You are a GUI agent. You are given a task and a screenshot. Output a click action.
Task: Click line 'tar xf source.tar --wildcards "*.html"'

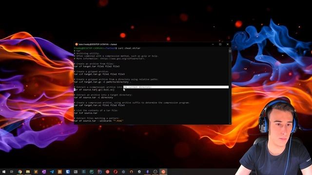pos(98,121)
